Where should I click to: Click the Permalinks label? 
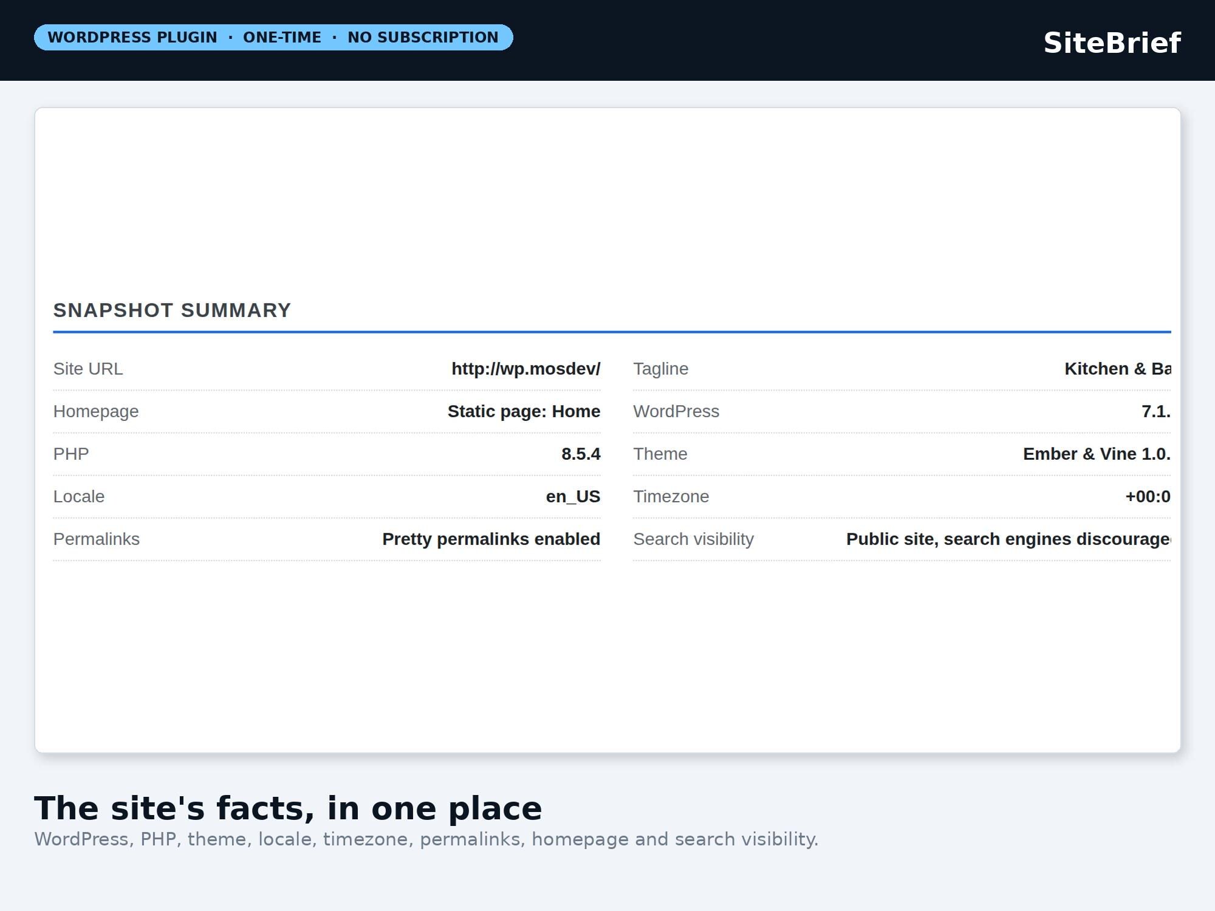(97, 539)
